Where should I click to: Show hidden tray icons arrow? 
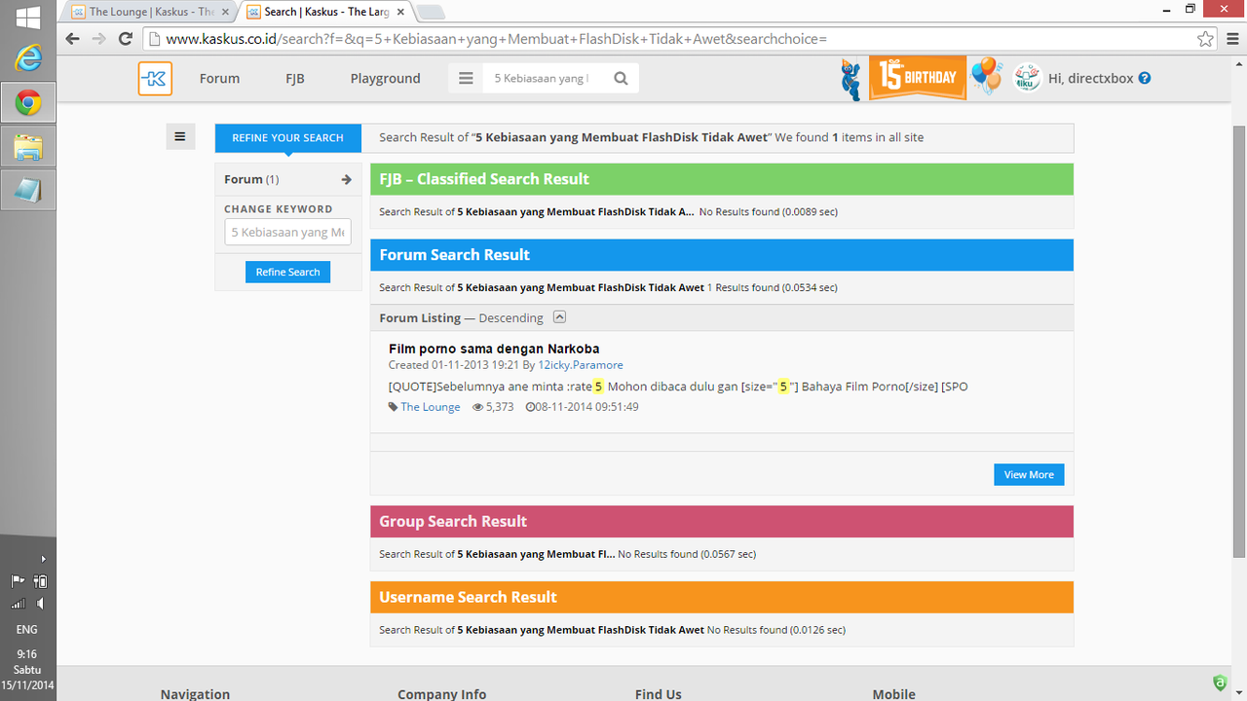click(x=43, y=559)
